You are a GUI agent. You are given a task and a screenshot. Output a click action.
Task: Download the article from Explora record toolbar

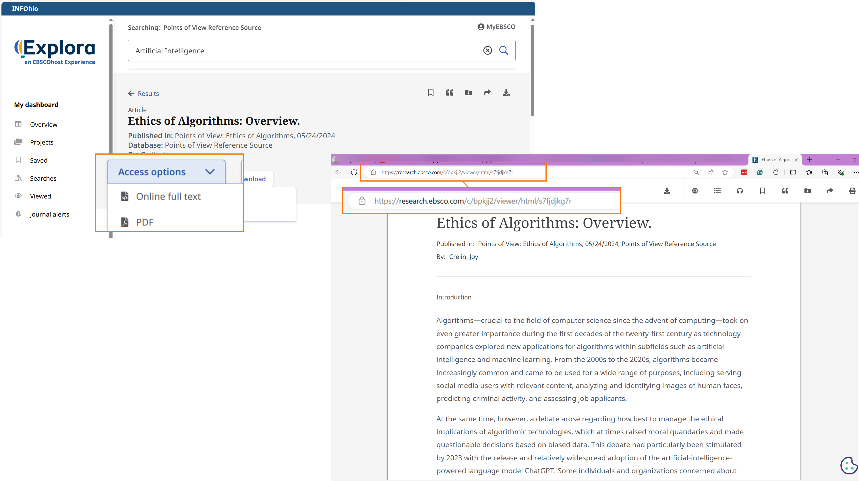click(x=506, y=93)
